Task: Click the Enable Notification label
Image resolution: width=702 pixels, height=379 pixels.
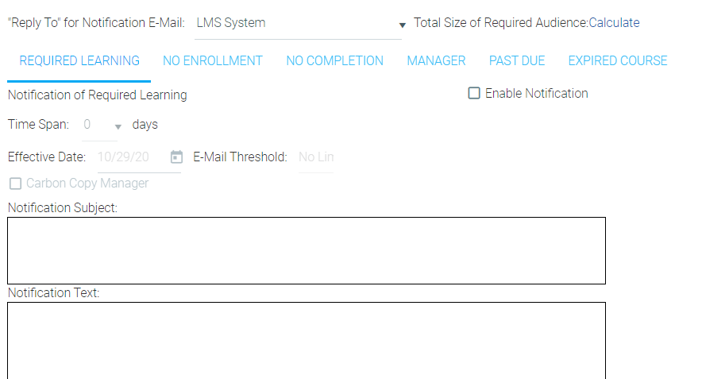Action: pos(536,93)
